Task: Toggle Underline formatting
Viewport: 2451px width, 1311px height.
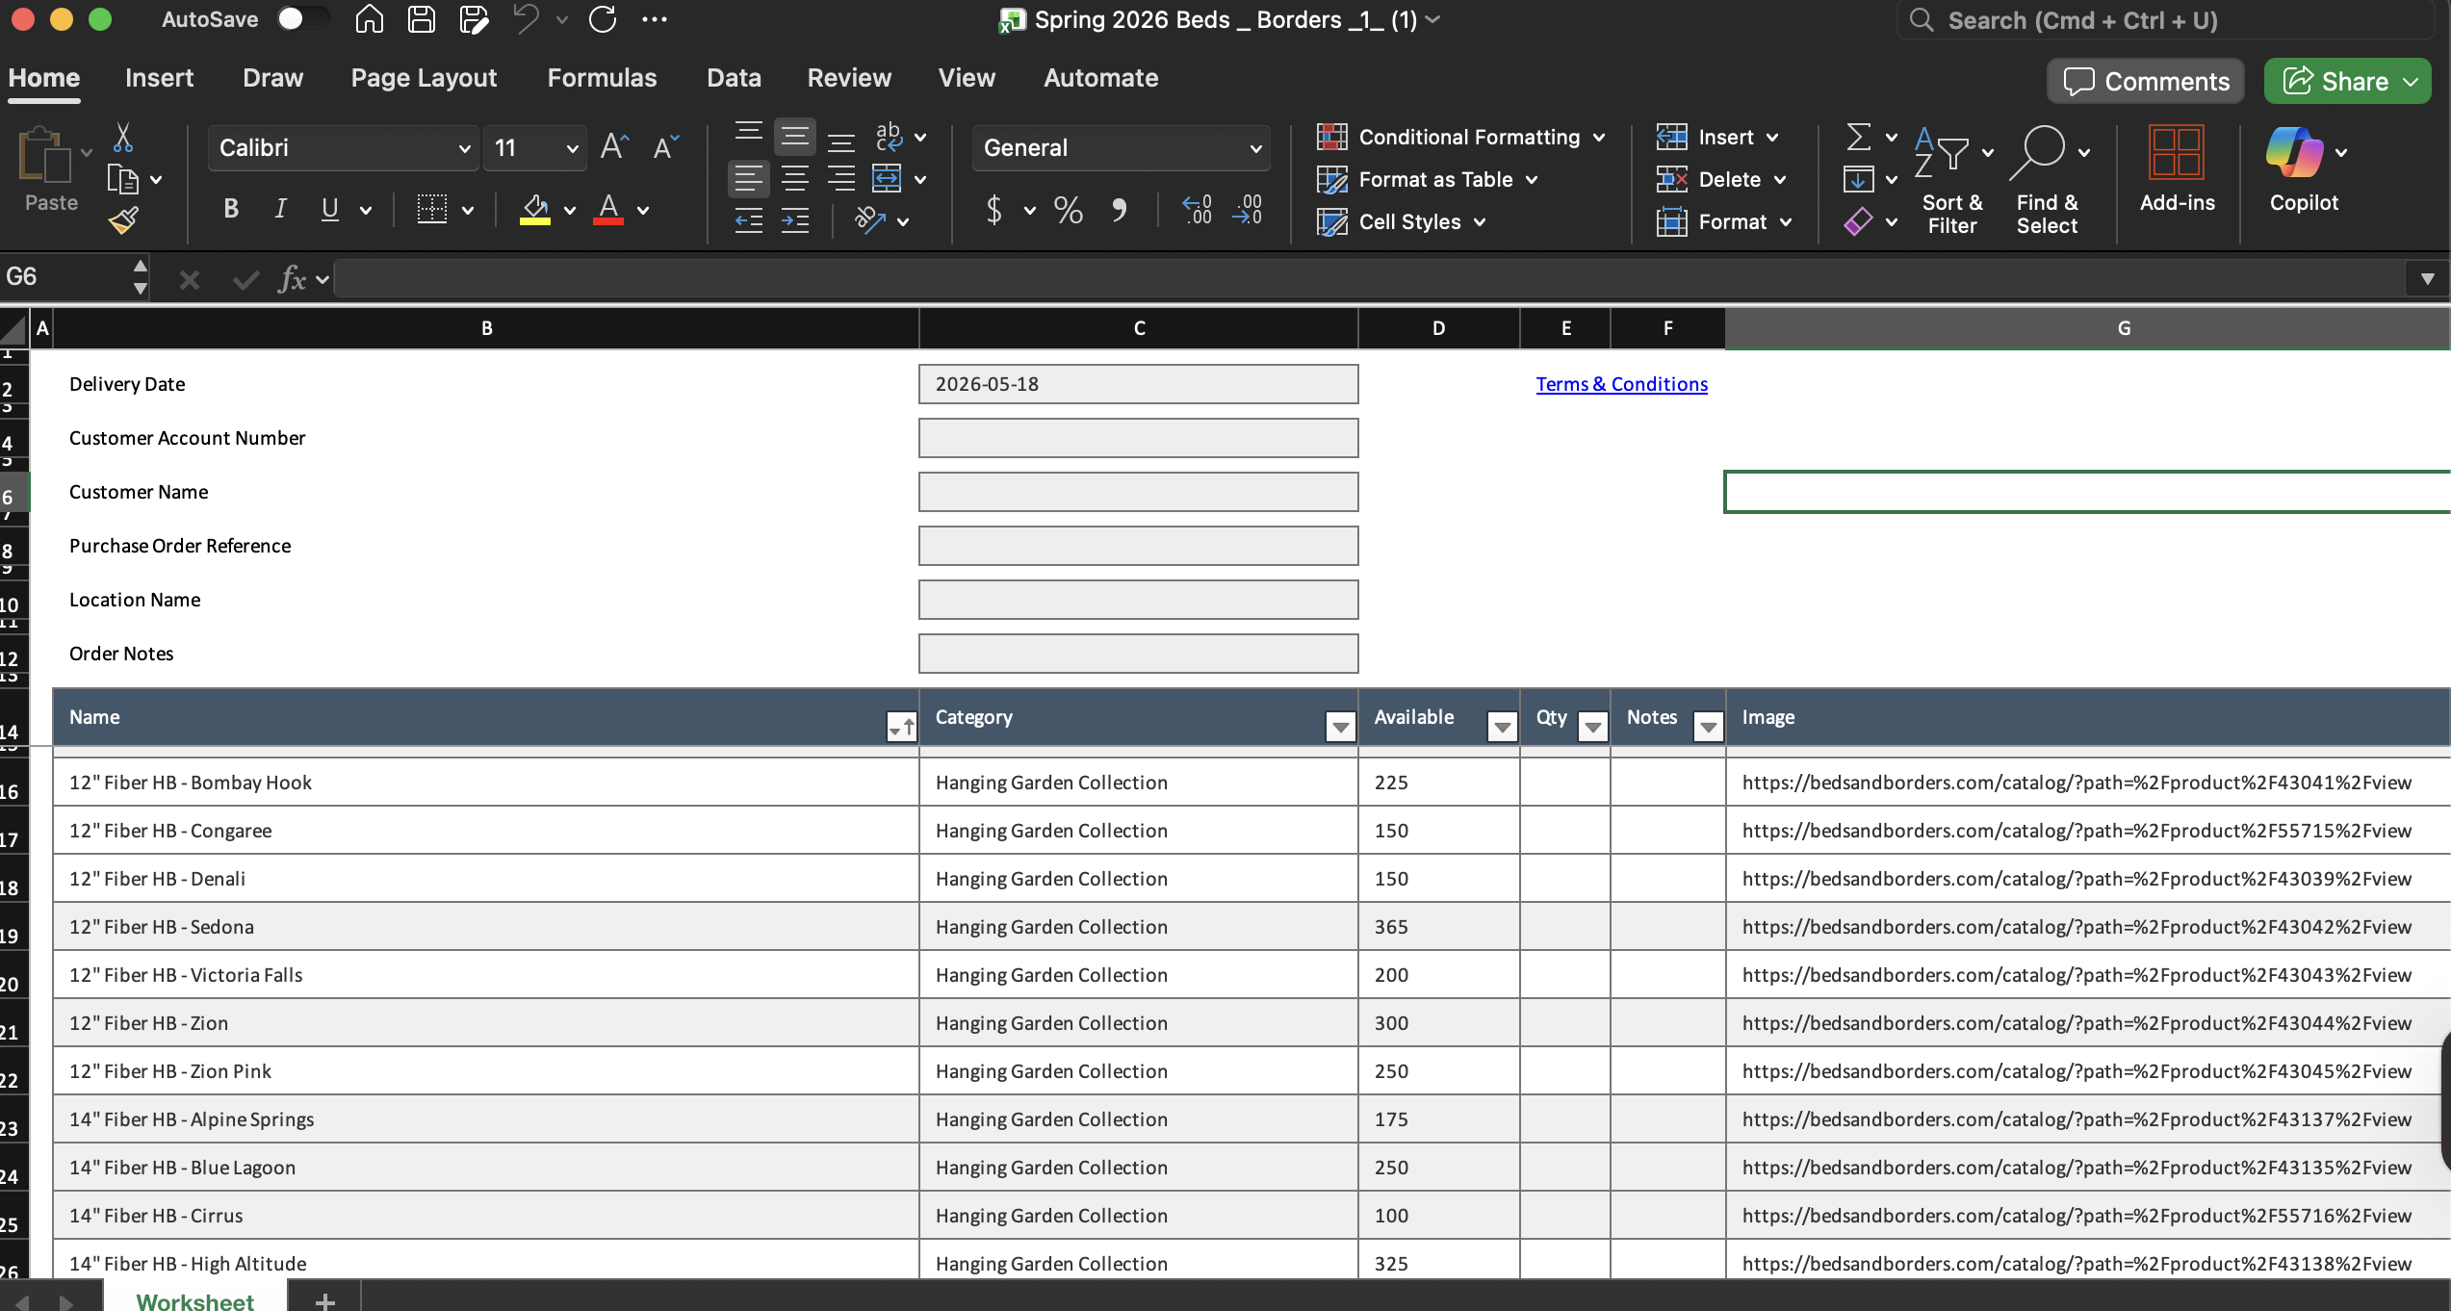Action: tap(329, 209)
